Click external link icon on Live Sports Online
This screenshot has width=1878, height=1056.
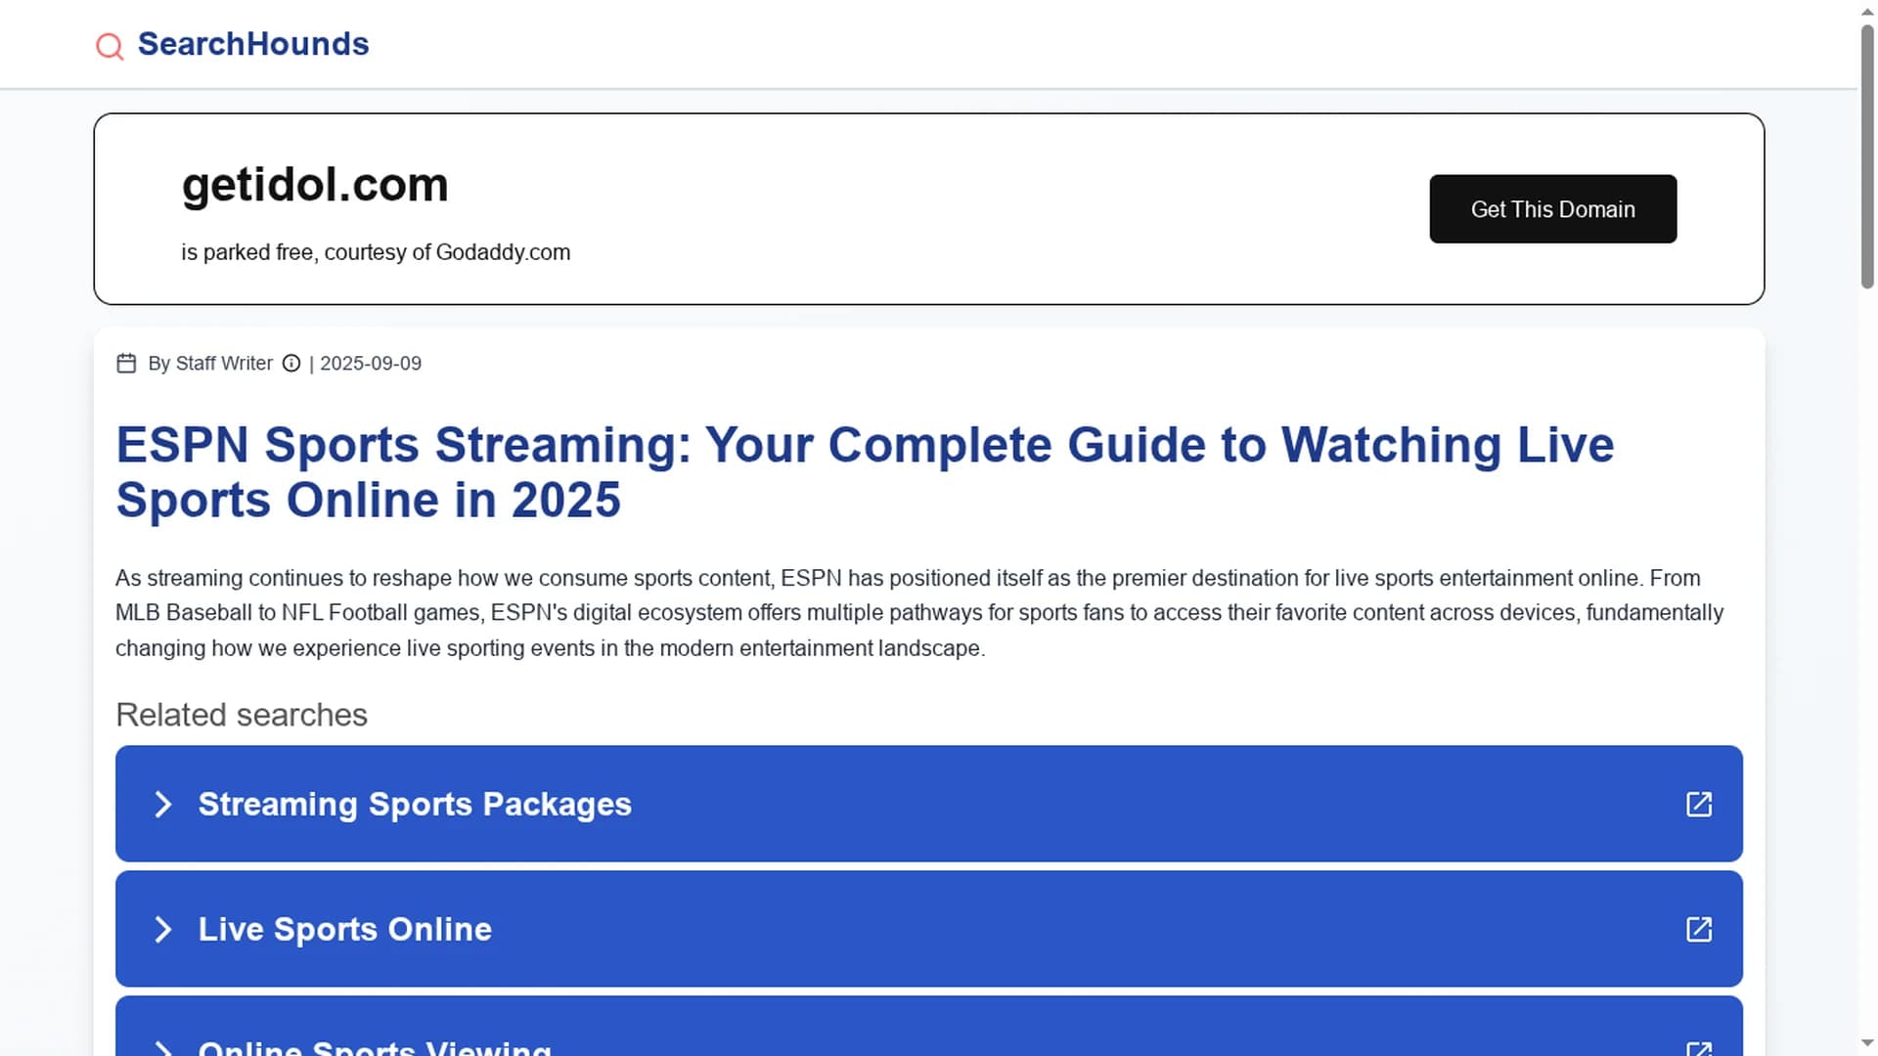coord(1699,929)
